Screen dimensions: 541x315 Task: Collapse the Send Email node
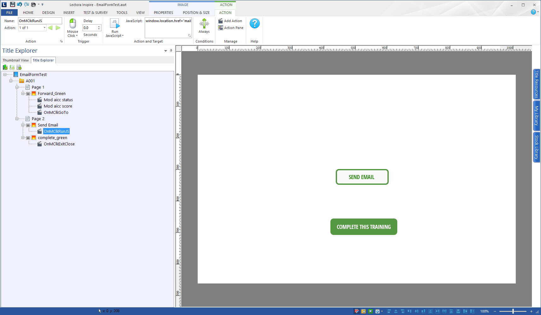pos(23,125)
